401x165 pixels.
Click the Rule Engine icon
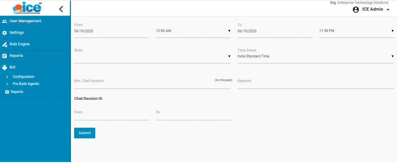(5, 44)
